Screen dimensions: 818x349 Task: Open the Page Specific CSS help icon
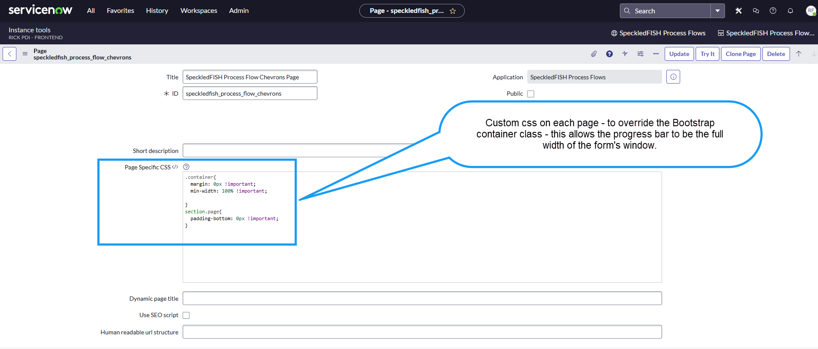click(x=187, y=167)
